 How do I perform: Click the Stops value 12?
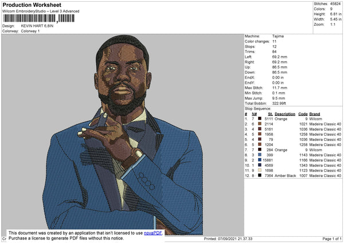(274, 47)
